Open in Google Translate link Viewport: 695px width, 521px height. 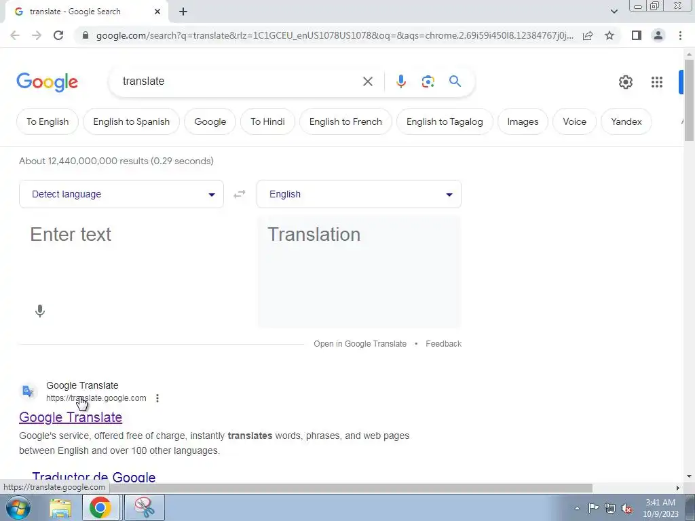pos(360,344)
